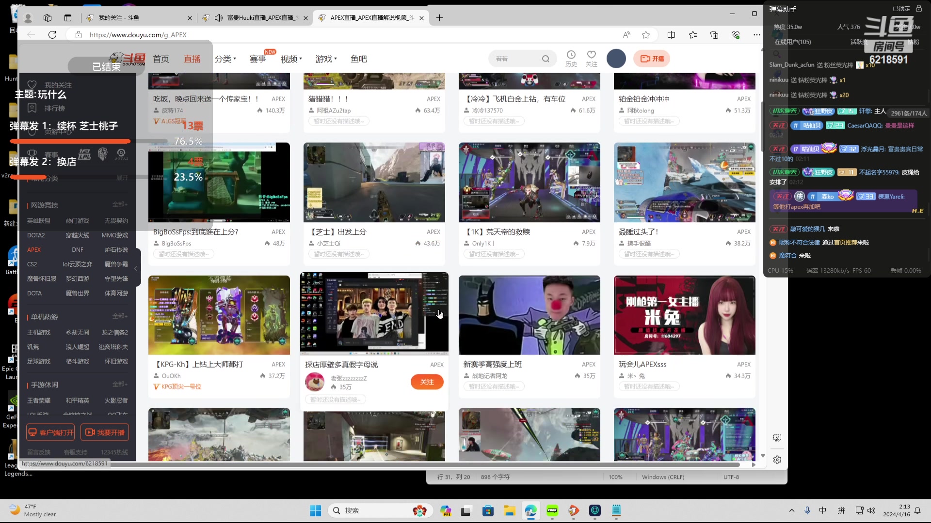
Task: Go to the 首页 tab
Action: coord(161,59)
